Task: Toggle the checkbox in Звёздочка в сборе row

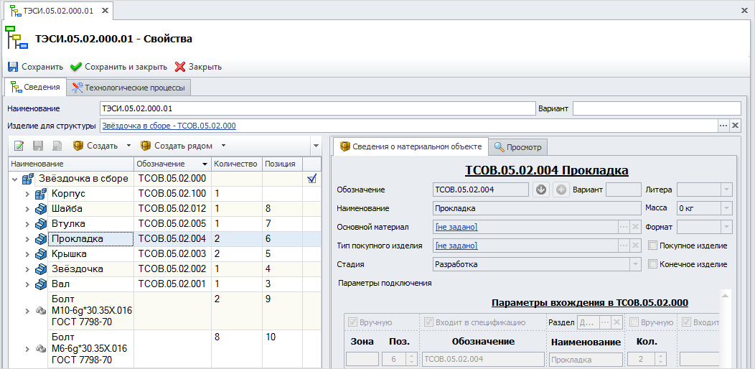Action: (x=311, y=179)
